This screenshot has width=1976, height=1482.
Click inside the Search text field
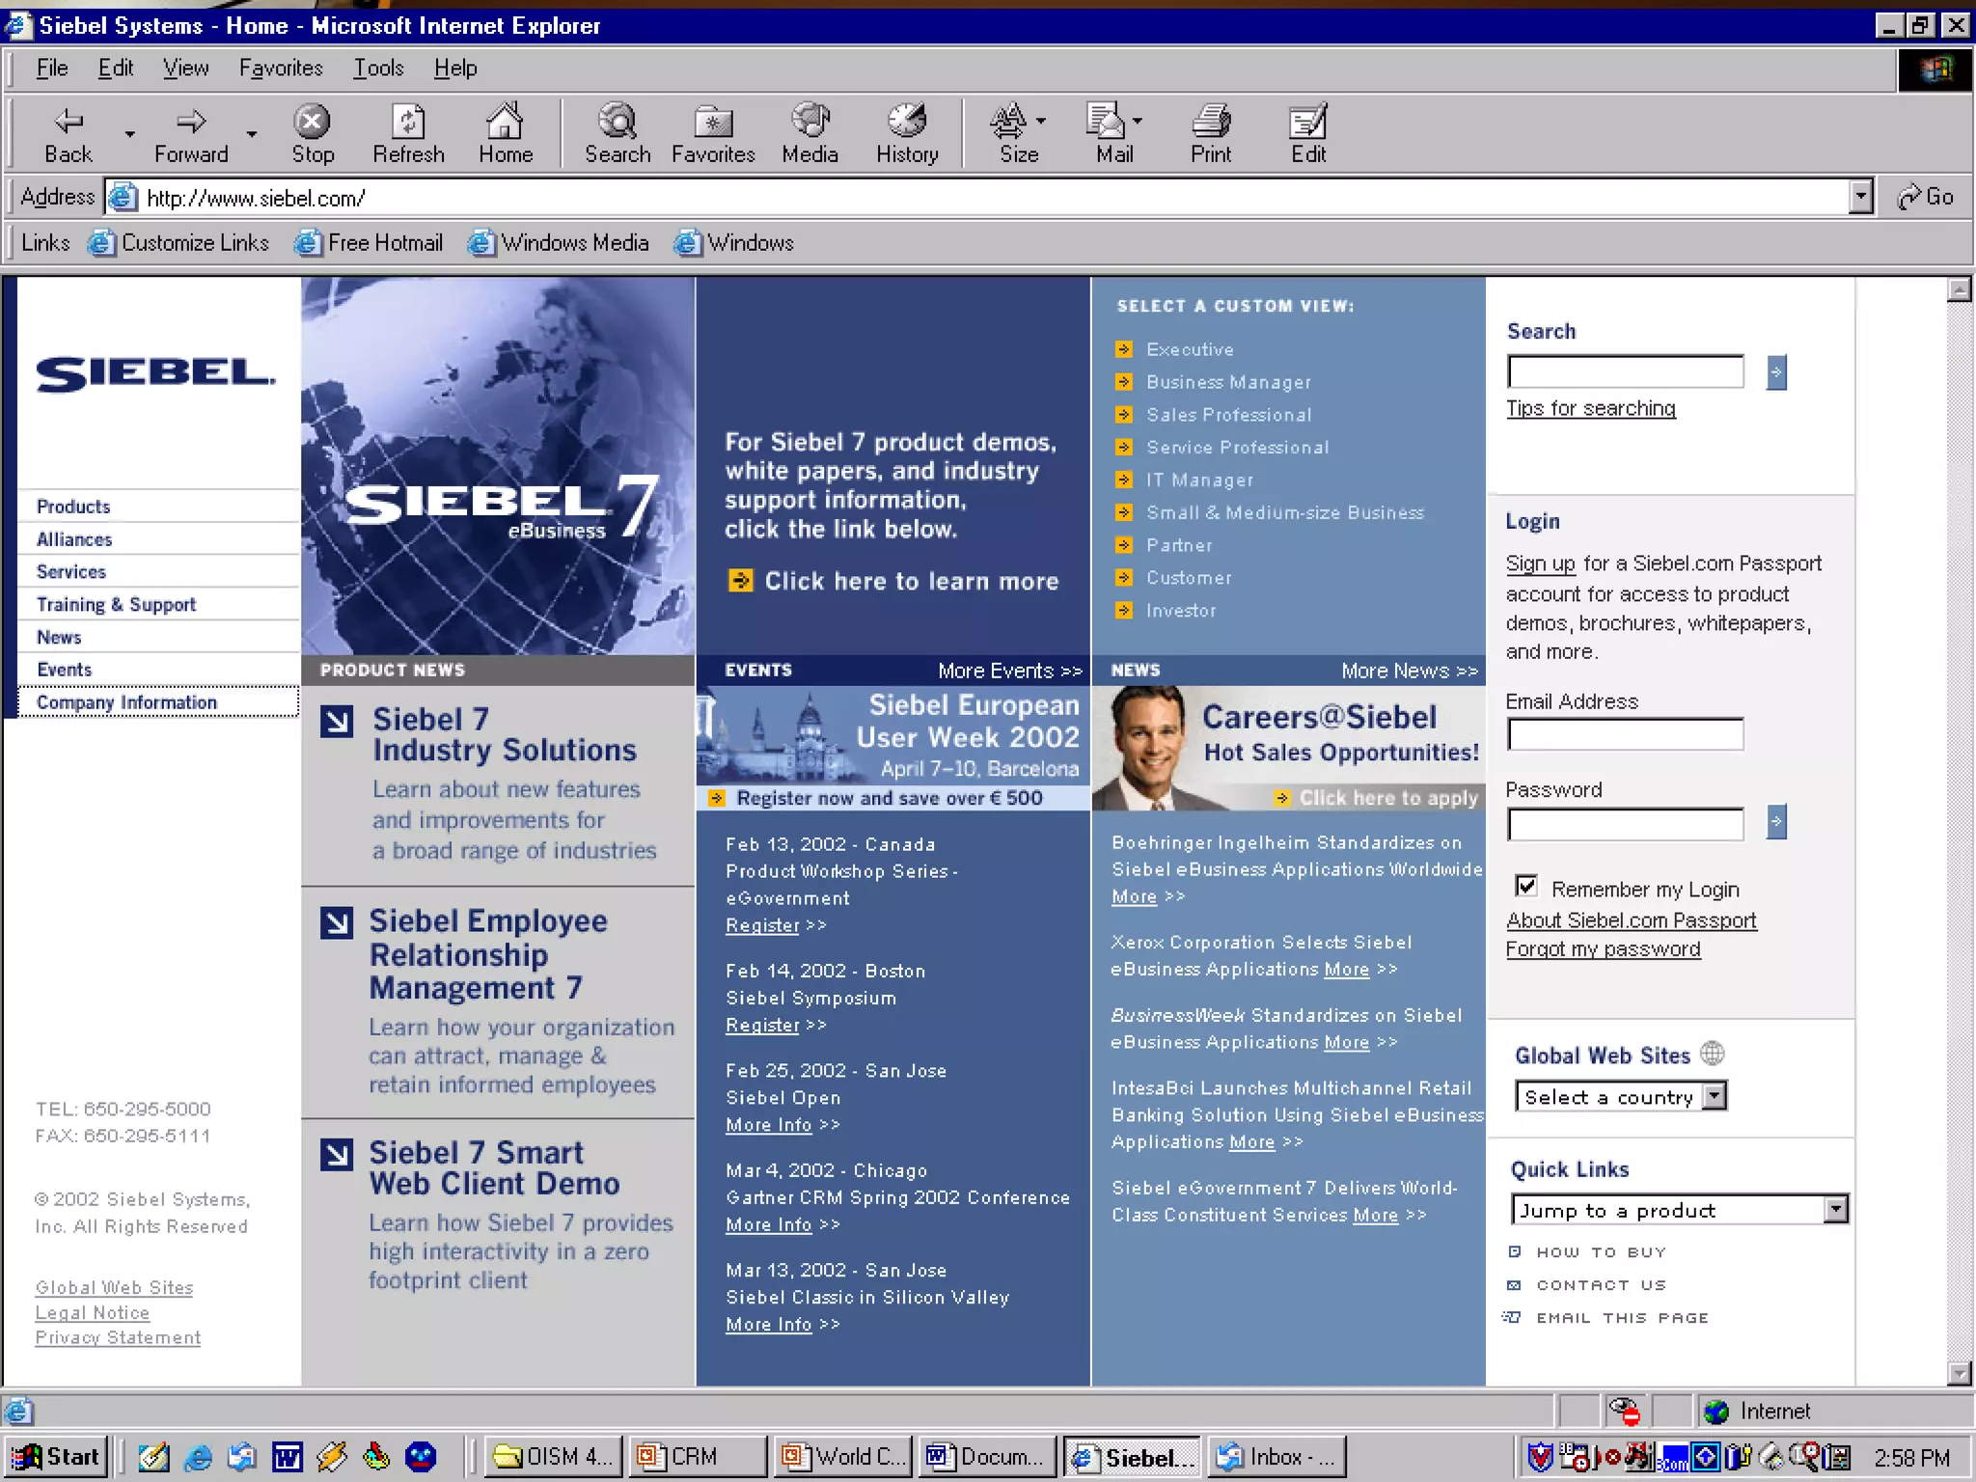click(x=1626, y=372)
